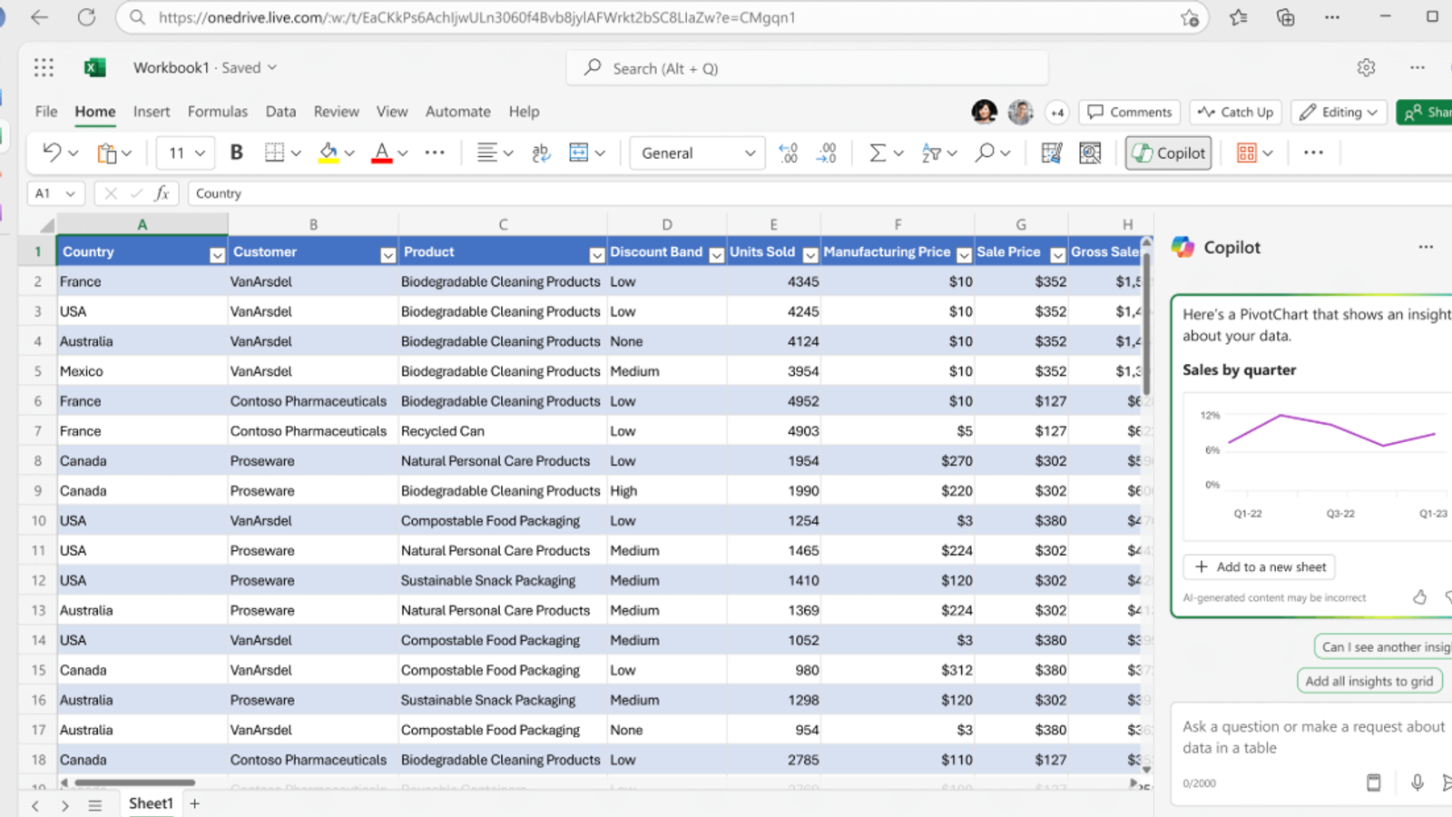
Task: Switch to the Formulas tab
Action: 218,112
